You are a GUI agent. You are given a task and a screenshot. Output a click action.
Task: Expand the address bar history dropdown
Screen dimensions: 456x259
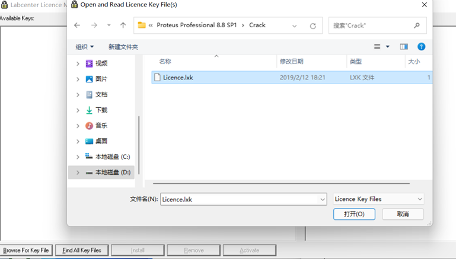pyautogui.click(x=294, y=26)
